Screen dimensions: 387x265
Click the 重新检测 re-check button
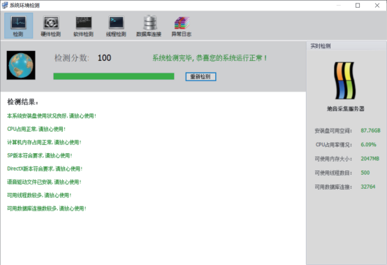point(200,76)
